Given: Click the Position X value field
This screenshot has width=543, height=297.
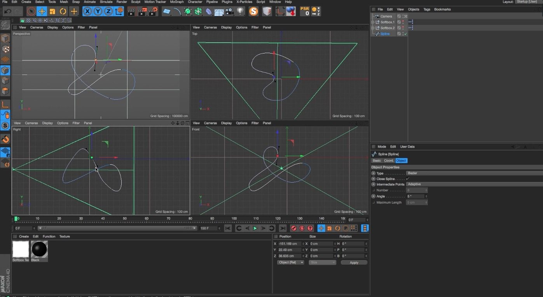Looking at the screenshot, I should coord(290,244).
